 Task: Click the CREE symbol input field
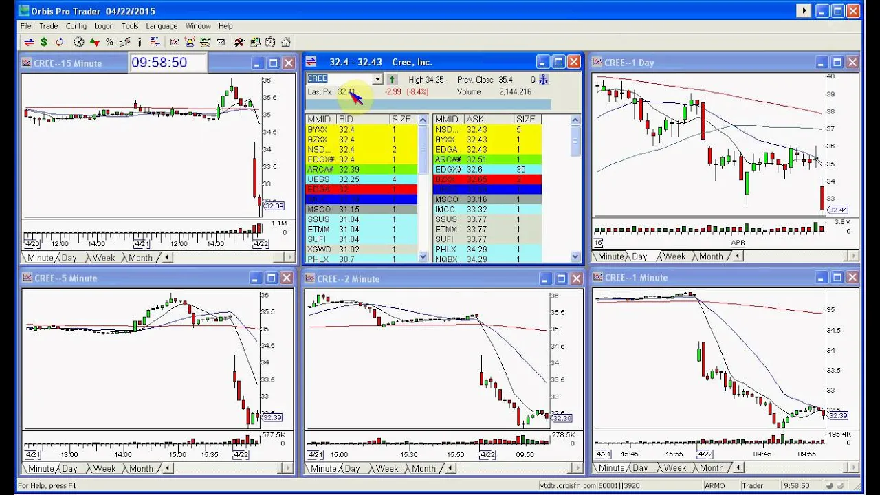tap(340, 80)
